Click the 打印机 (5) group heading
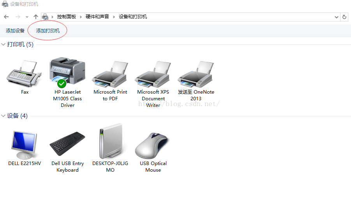 pos(20,44)
